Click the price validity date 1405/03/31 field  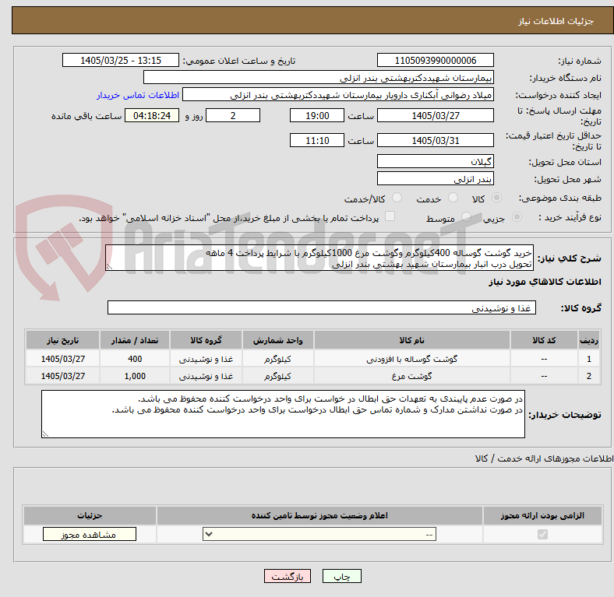[435, 140]
